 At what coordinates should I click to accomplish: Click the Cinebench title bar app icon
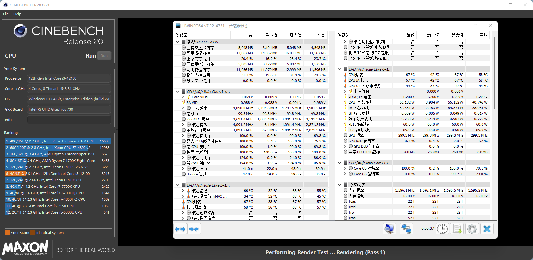click(5, 5)
